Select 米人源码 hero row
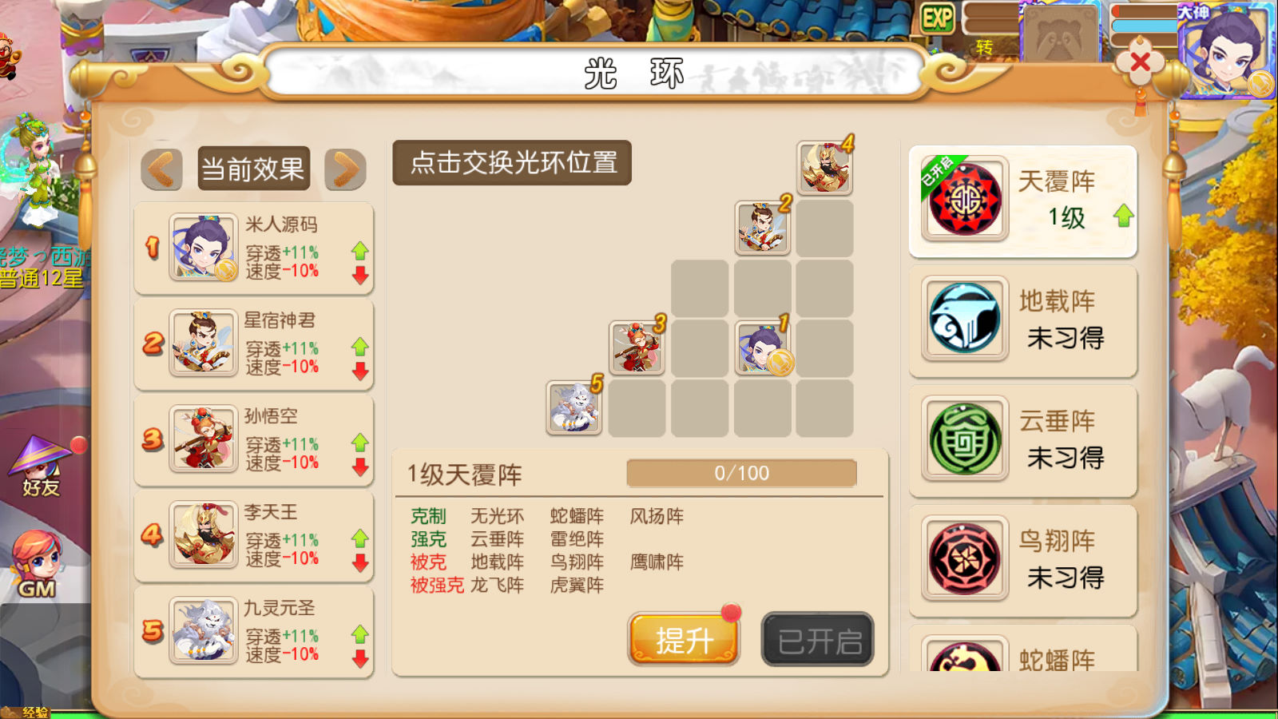This screenshot has width=1278, height=719. [254, 248]
